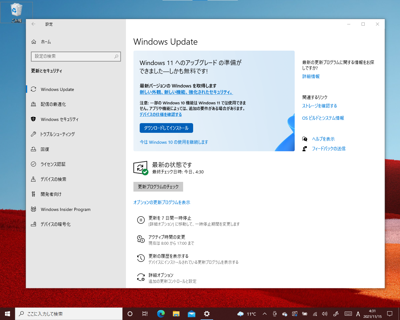400x320 pixels.
Task: Open the Start menu
Action: point(7,314)
